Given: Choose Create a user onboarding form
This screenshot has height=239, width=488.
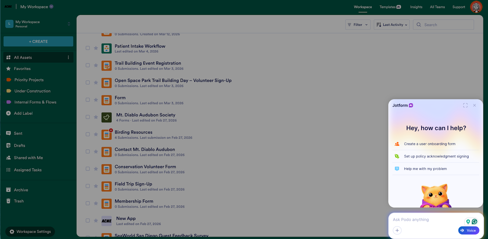Looking at the screenshot, I should click(x=436, y=144).
